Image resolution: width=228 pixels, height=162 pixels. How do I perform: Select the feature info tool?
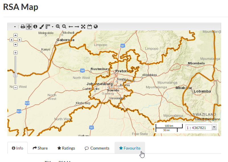coord(35,26)
